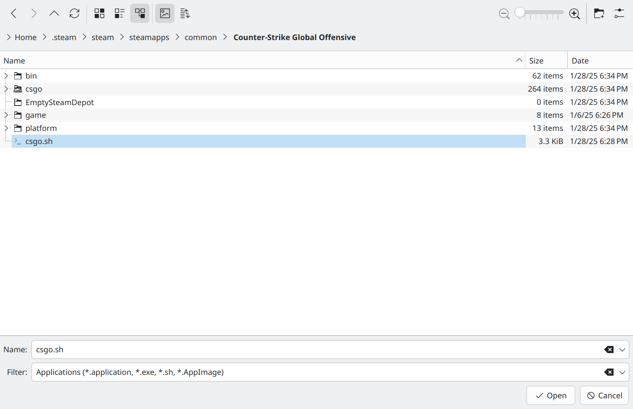The width and height of the screenshot is (633, 409).
Task: Open the steam breadcrumb folder
Action: pyautogui.click(x=102, y=37)
